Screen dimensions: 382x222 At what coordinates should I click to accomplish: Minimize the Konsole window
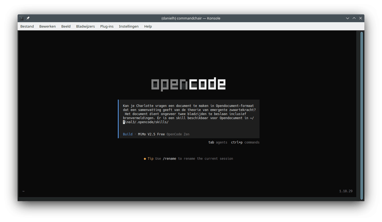tap(348, 18)
